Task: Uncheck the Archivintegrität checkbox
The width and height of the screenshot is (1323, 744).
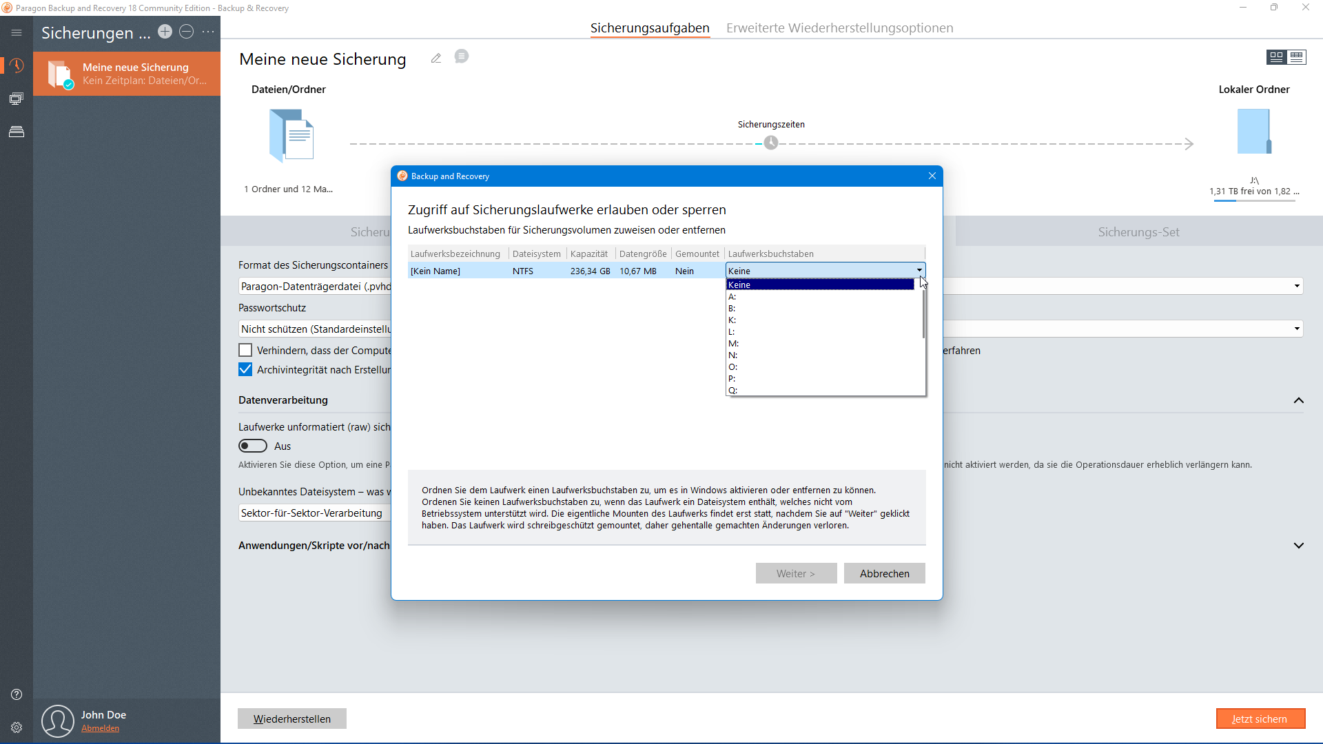Action: tap(245, 369)
